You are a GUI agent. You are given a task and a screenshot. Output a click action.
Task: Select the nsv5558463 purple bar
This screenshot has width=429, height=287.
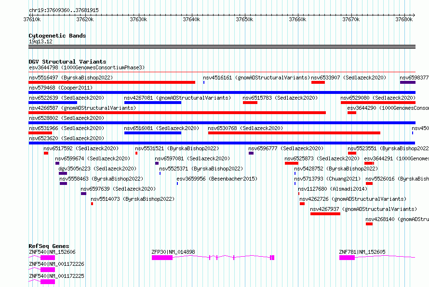pyautogui.click(x=64, y=183)
